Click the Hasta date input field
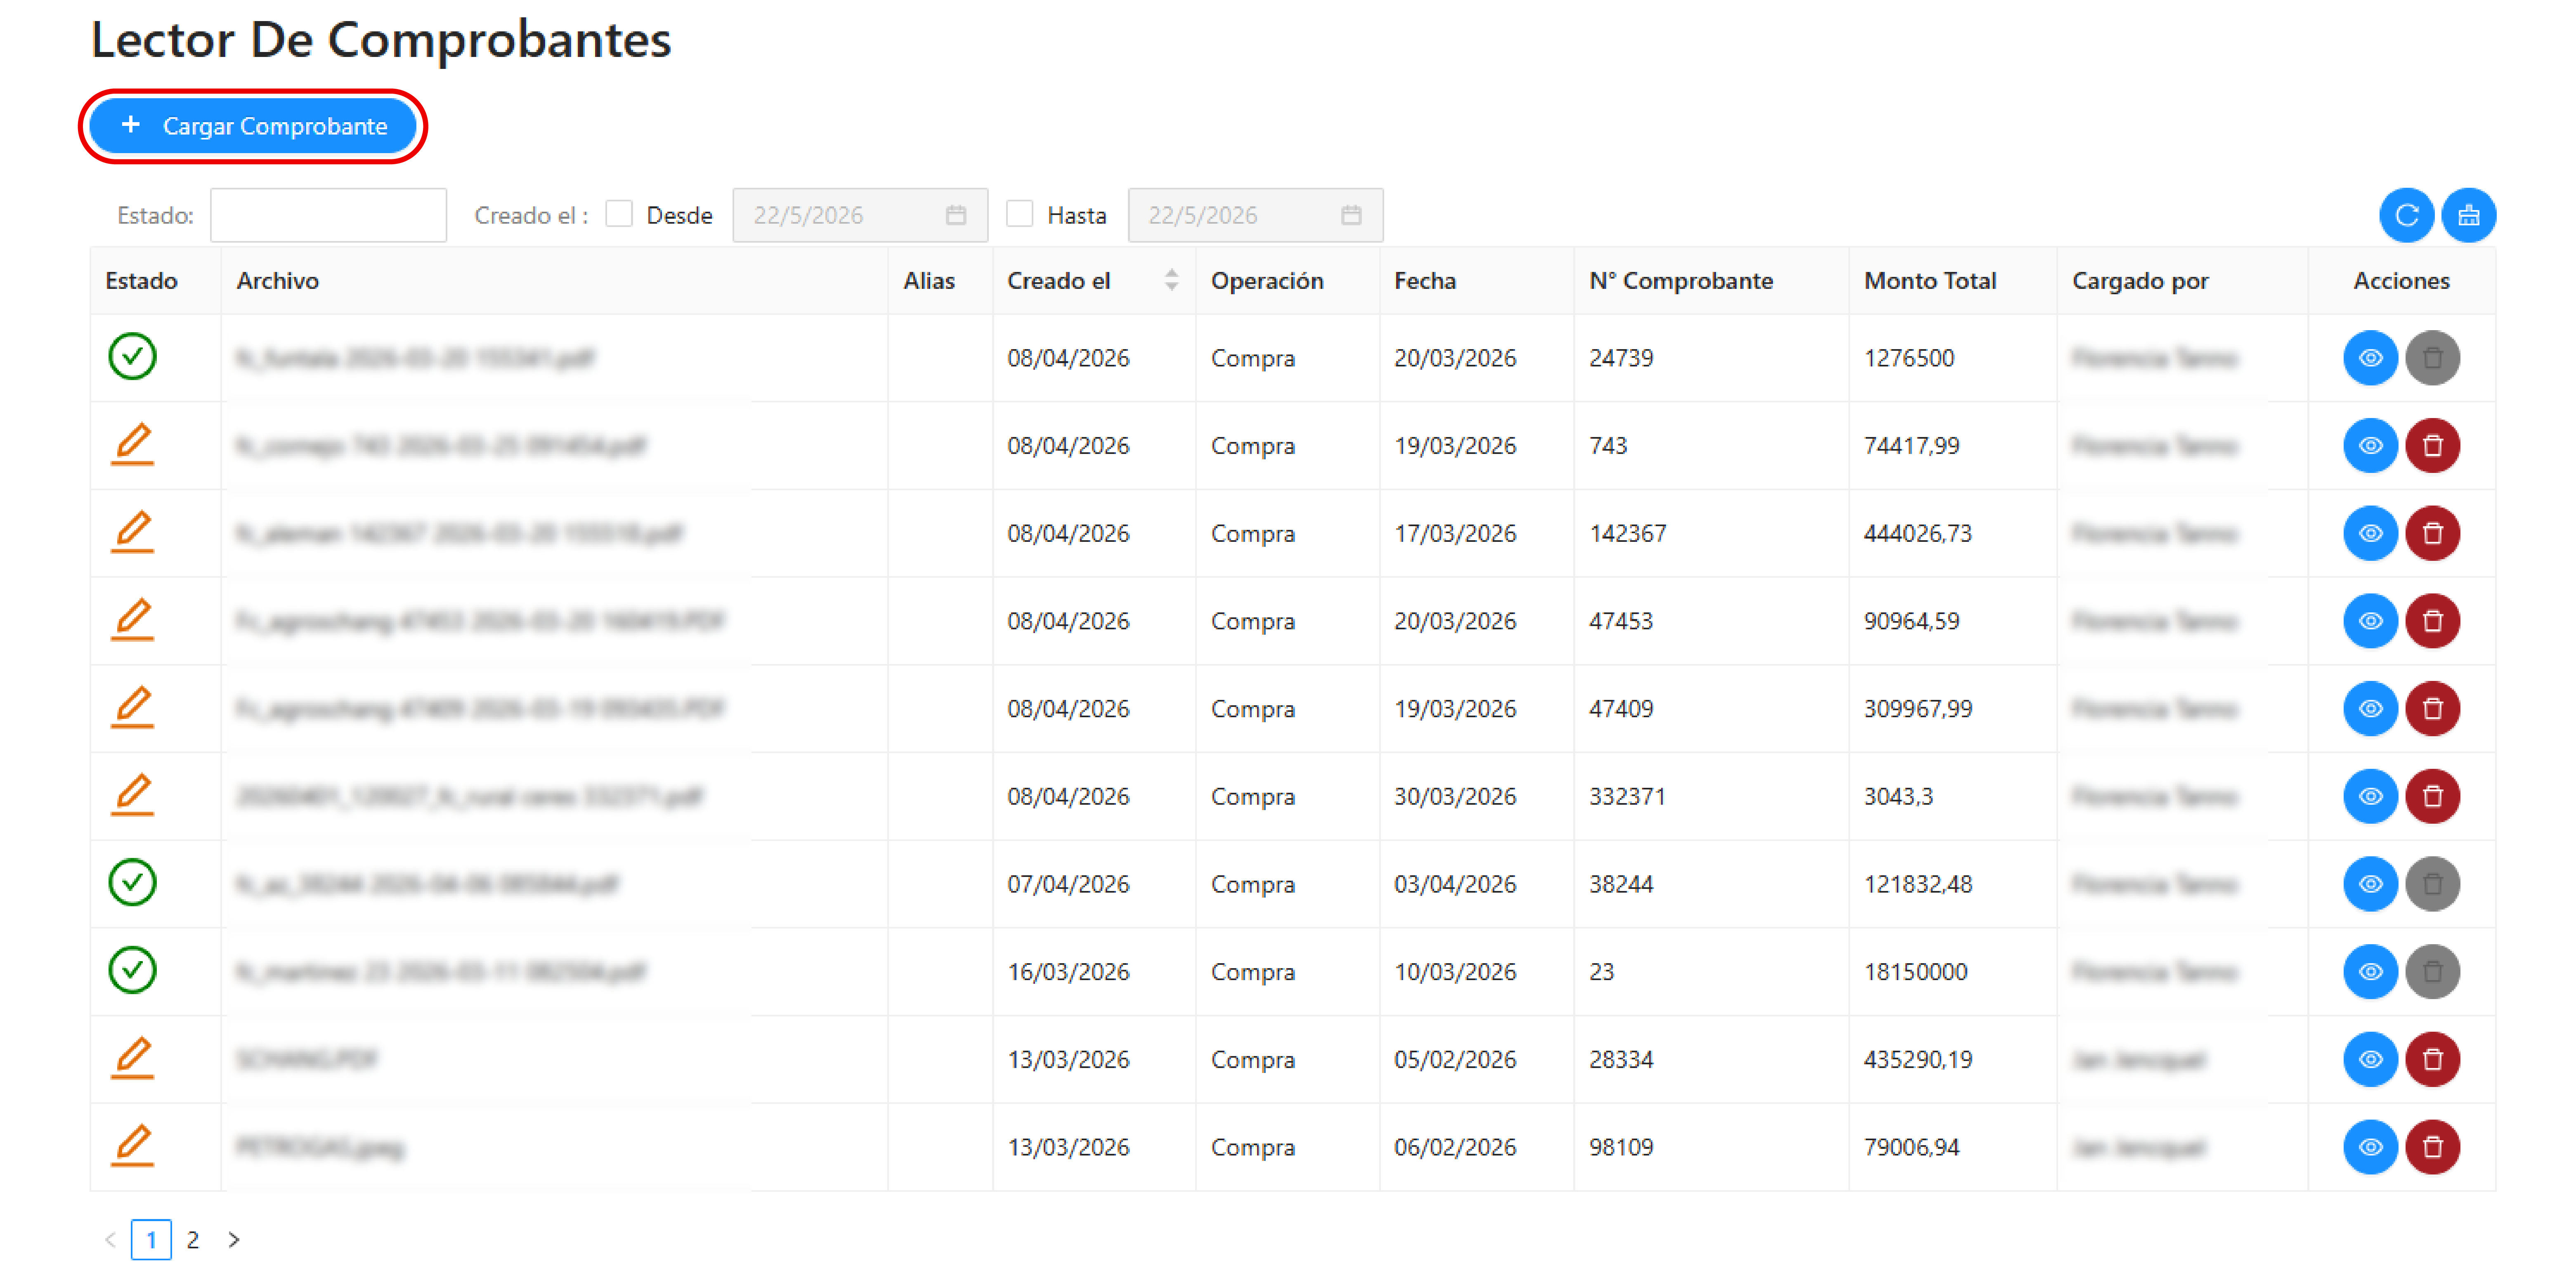 (1255, 215)
